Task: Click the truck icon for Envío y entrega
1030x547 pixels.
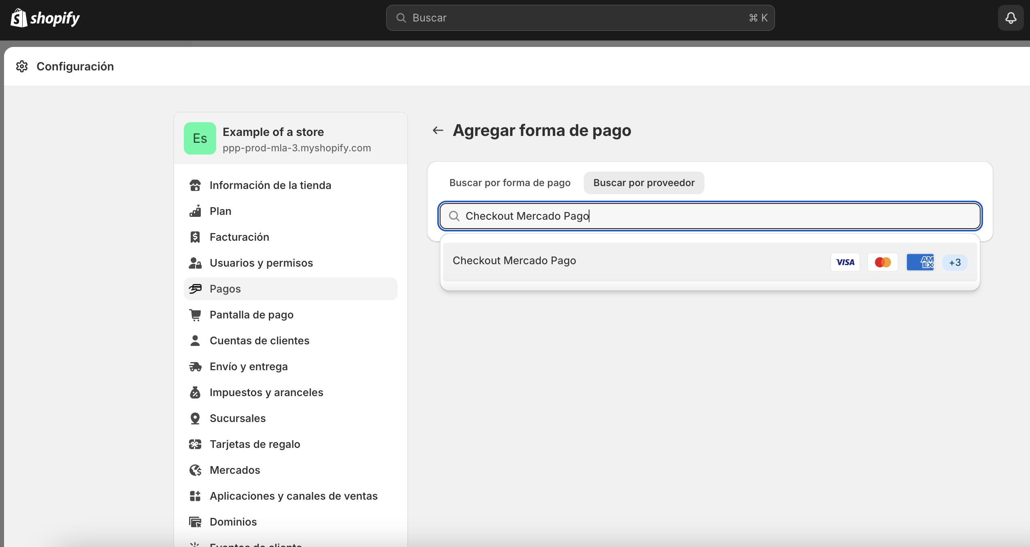Action: 195,367
